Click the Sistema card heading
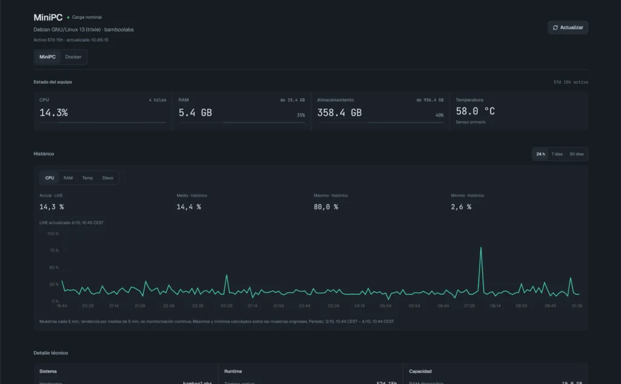Screen dimensions: 621x384 [x=48, y=371]
